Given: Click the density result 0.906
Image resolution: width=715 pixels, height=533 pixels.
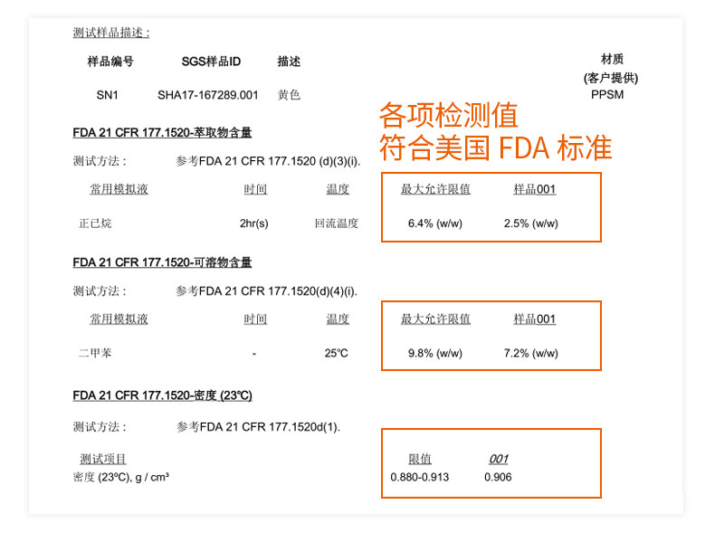Looking at the screenshot, I should (498, 478).
